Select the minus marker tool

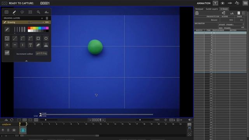pos(15,45)
